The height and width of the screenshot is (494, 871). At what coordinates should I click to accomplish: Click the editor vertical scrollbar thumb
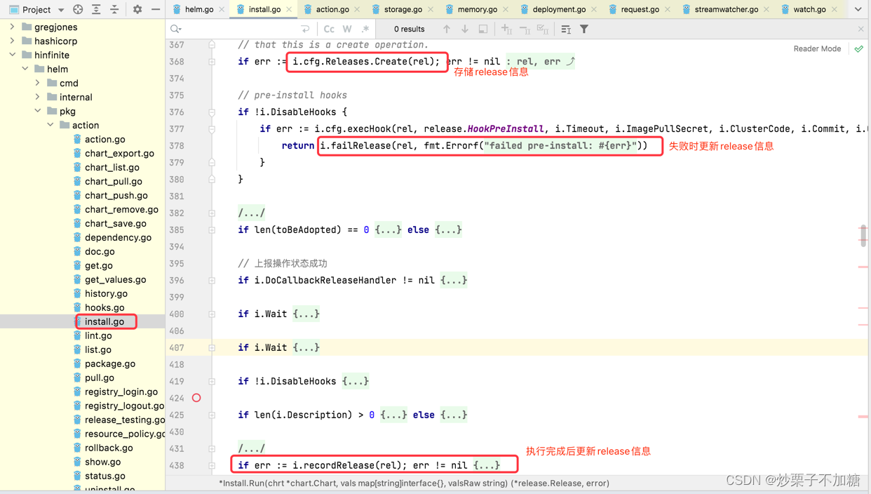[863, 236]
